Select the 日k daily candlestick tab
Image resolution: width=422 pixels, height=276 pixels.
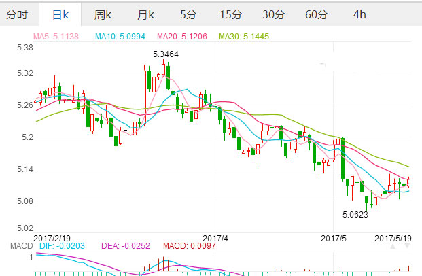click(60, 14)
